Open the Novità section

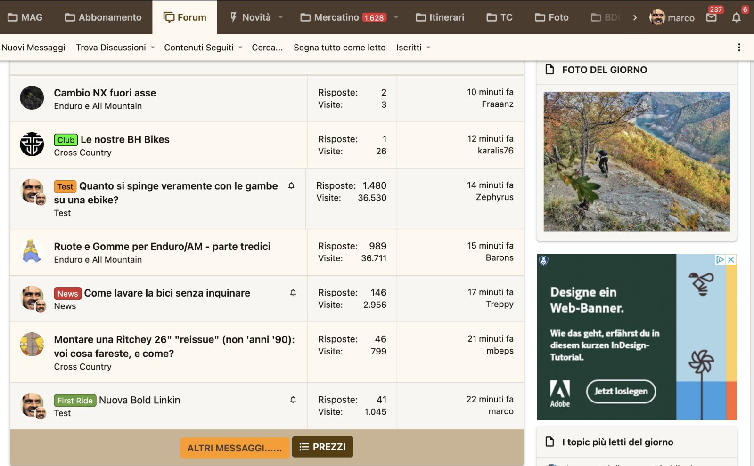coord(250,17)
